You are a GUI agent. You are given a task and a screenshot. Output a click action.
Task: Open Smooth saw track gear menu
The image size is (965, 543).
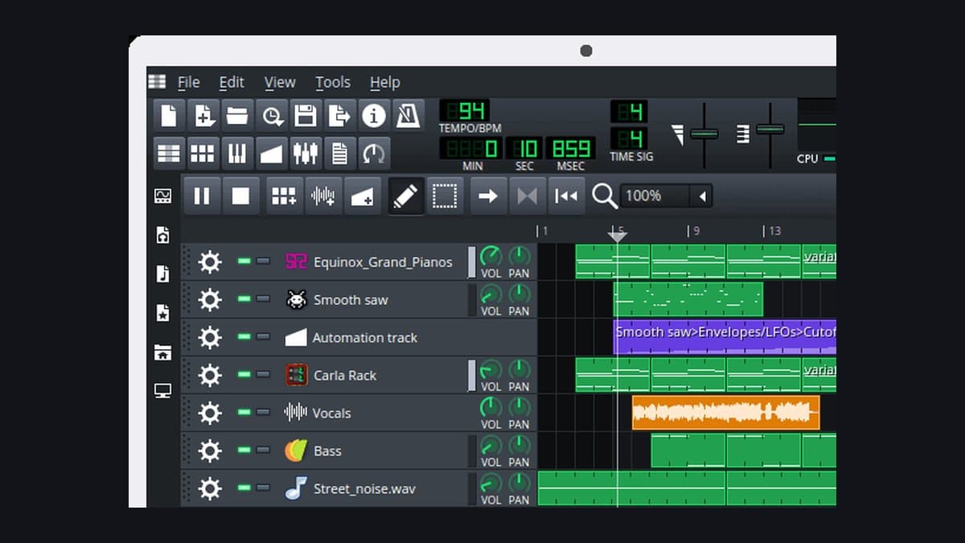210,300
